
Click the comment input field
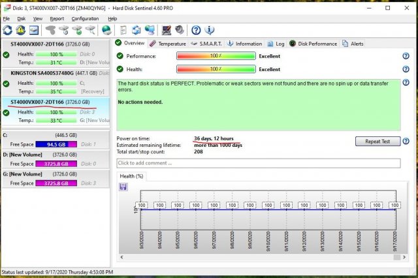[258, 162]
